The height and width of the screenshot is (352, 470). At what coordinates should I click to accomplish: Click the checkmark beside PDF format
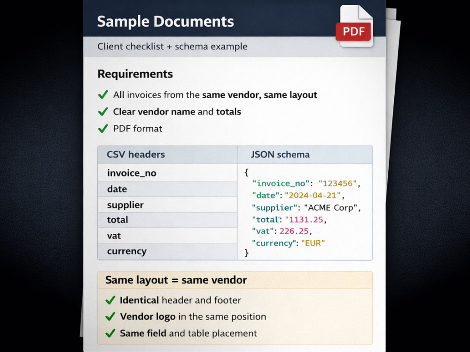(x=103, y=129)
